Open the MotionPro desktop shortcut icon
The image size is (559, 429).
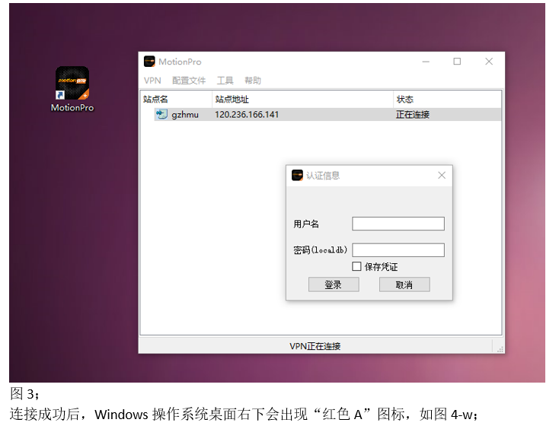click(72, 83)
